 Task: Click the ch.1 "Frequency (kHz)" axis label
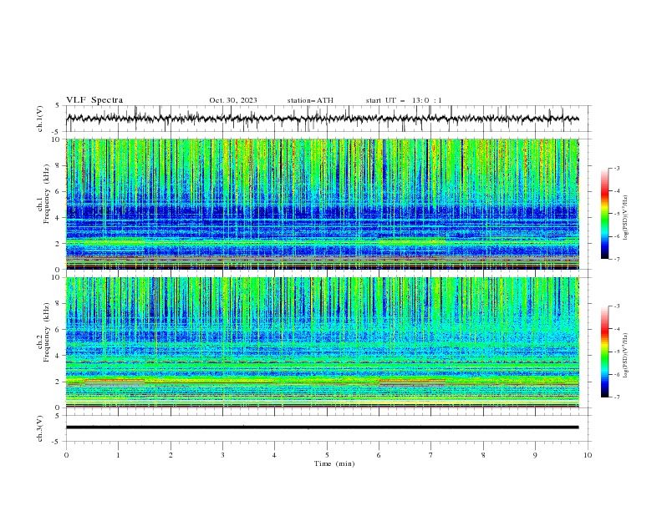click(x=47, y=194)
